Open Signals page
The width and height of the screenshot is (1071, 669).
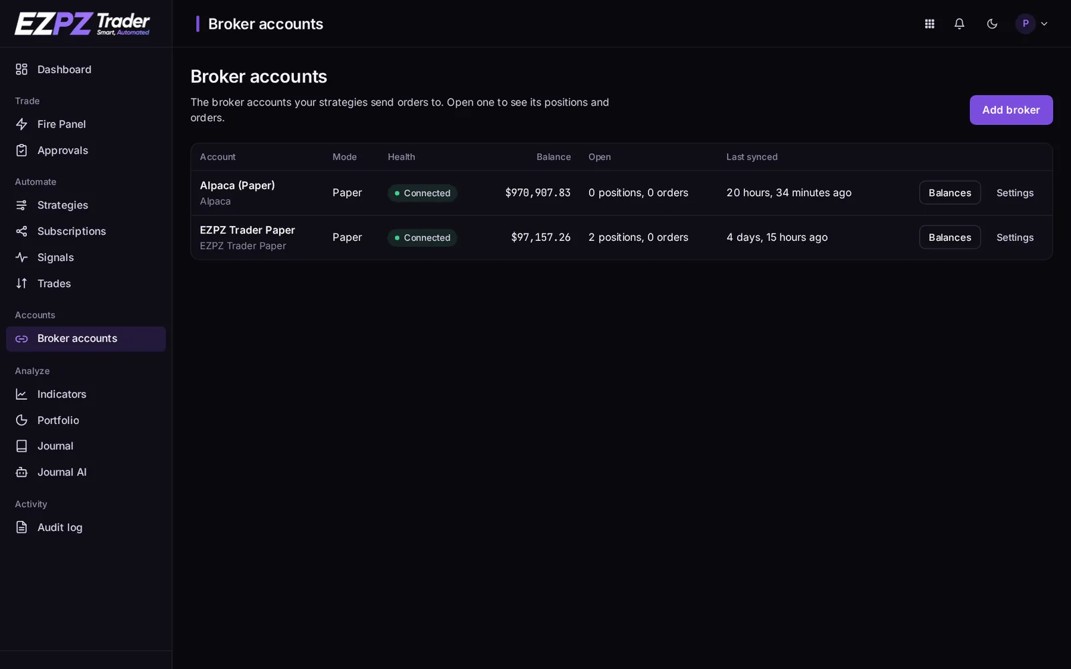86,258
